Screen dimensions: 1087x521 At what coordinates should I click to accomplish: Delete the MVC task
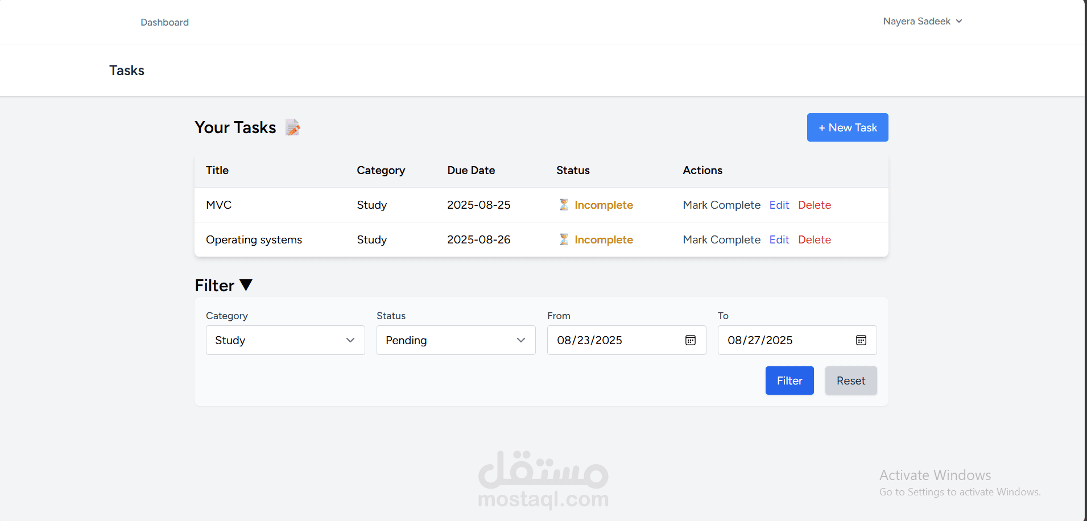tap(814, 205)
